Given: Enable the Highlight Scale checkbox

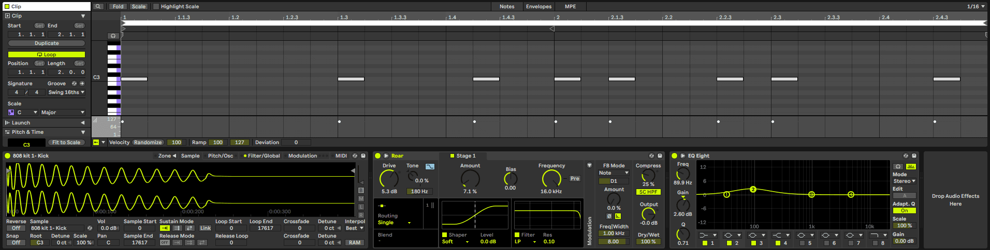Looking at the screenshot, I should click(x=156, y=6).
